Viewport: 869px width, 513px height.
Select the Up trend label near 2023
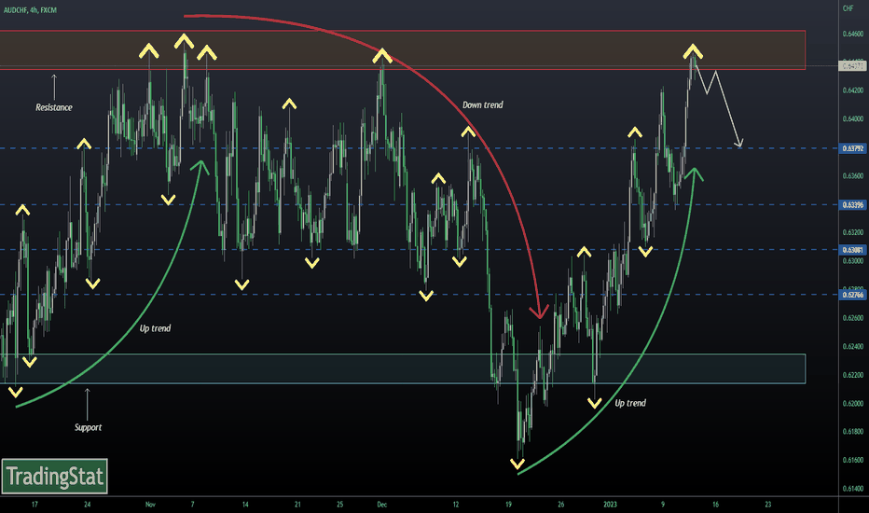630,403
